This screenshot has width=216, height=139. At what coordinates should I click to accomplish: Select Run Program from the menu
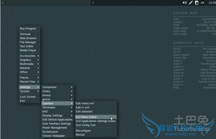click(x=29, y=29)
